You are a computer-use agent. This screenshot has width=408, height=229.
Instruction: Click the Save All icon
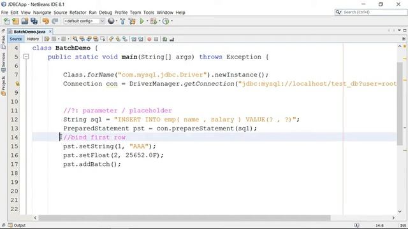[x=34, y=21]
